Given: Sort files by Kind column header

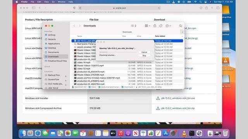Looking at the screenshot, I should click(x=139, y=36).
